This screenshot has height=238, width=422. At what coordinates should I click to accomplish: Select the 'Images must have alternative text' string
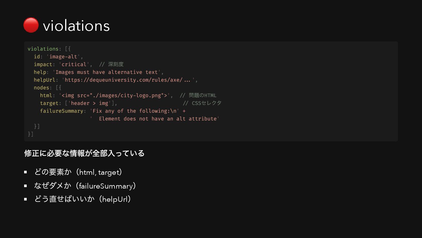(x=108, y=72)
